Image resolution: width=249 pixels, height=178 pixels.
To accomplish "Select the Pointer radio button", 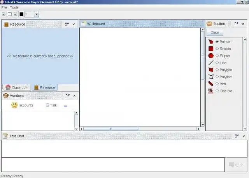I will (217, 42).
